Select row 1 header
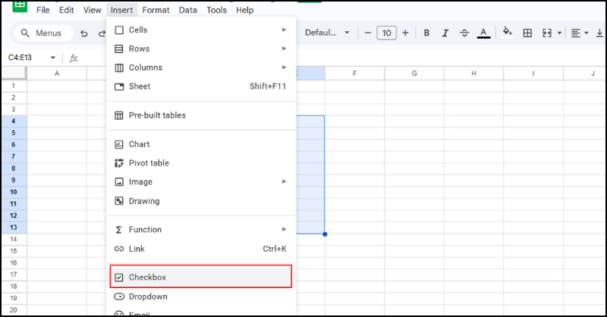 (14, 86)
